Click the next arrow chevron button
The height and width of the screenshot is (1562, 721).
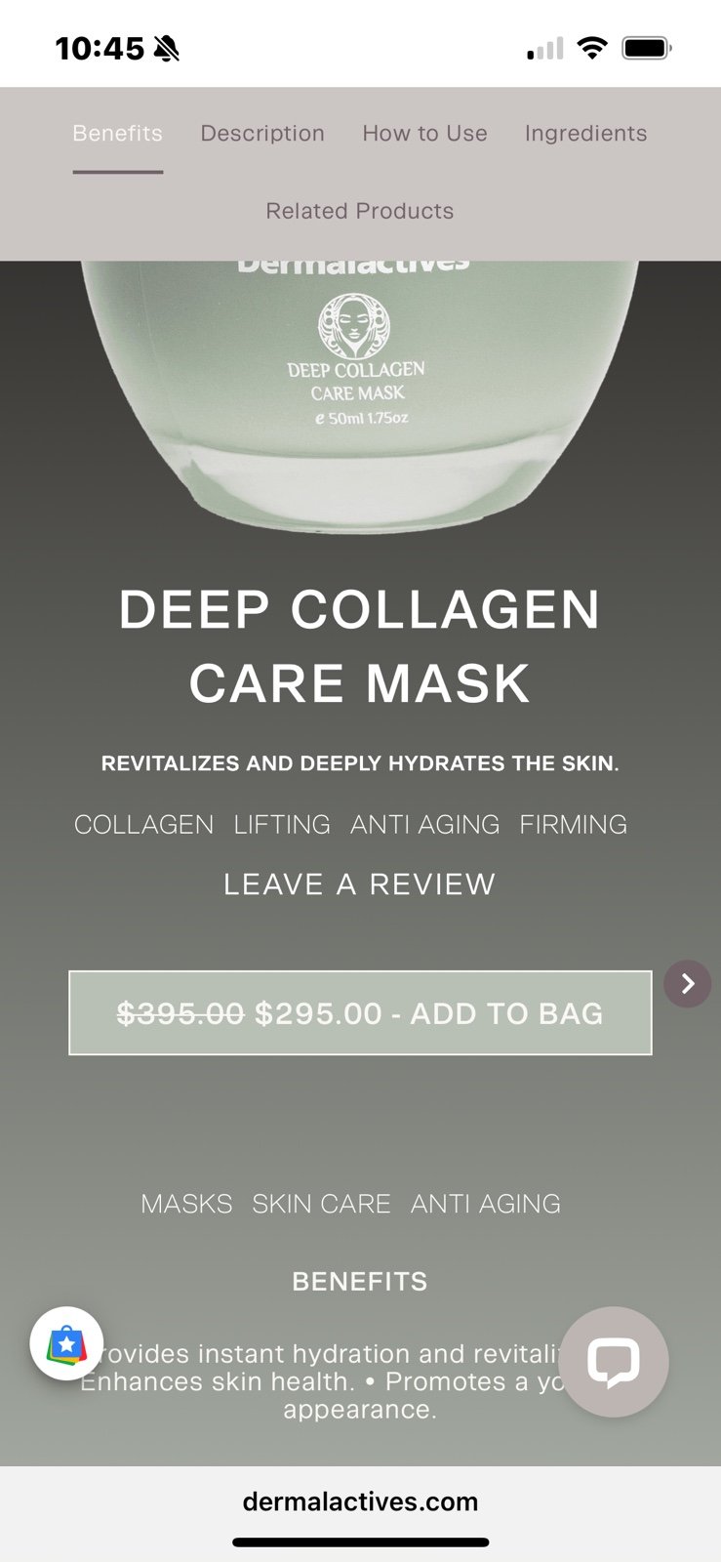(687, 983)
